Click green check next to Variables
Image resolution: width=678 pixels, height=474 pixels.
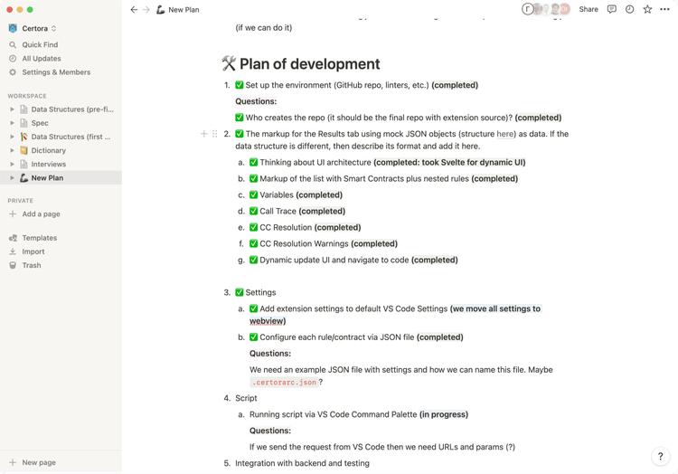pyautogui.click(x=254, y=194)
